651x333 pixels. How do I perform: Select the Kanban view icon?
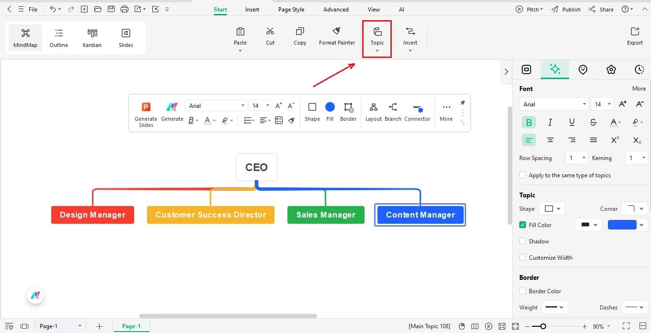(x=92, y=37)
